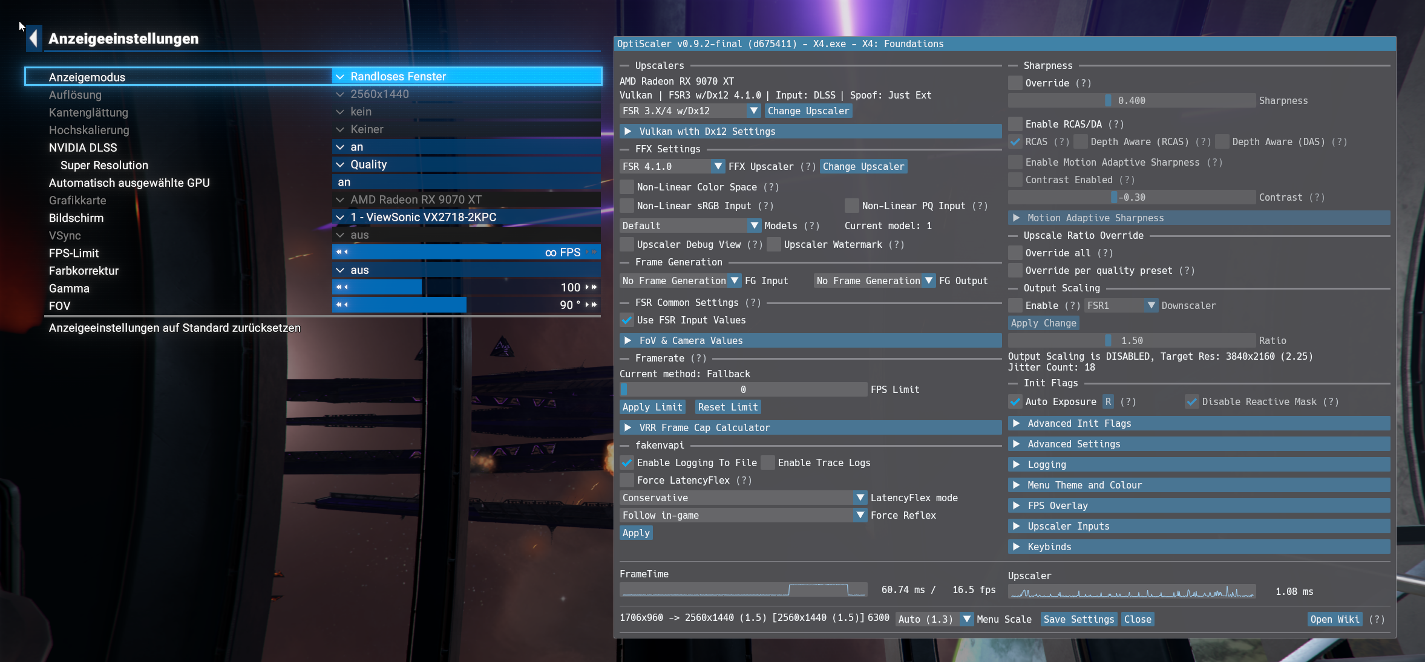Decrease the FPS-Limit with its left arrows

342,252
